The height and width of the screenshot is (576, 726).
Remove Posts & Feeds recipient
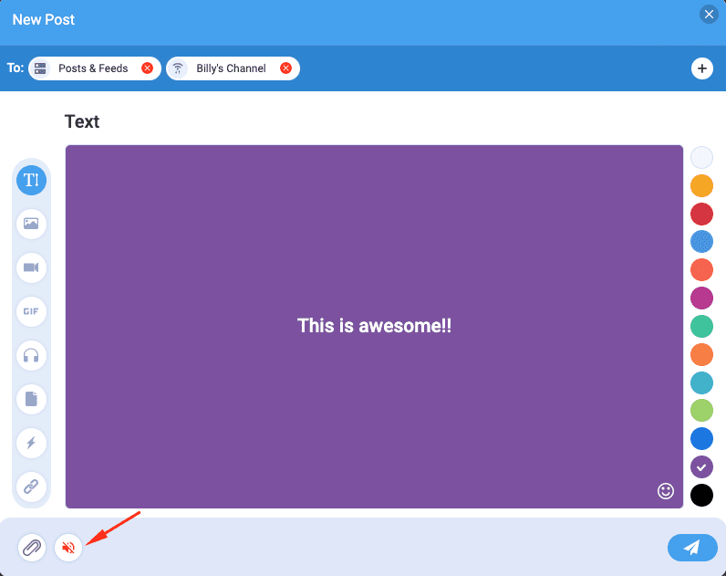tap(147, 68)
